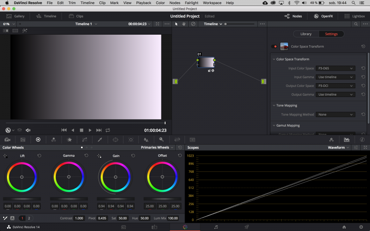The height and width of the screenshot is (231, 370).
Task: Open the tracker palette
Action: pos(131,140)
